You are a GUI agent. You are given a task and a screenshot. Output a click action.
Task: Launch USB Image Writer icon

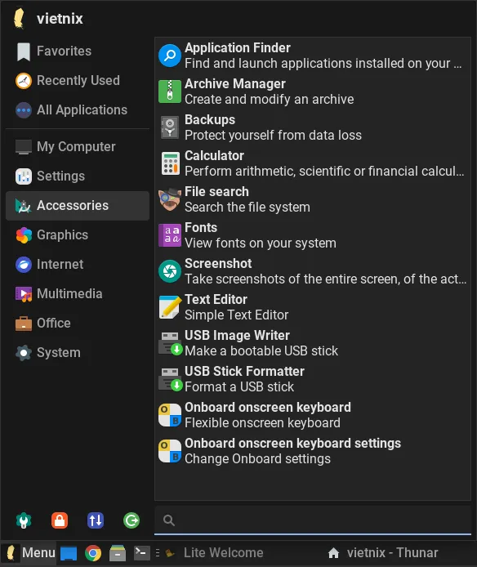coord(171,343)
